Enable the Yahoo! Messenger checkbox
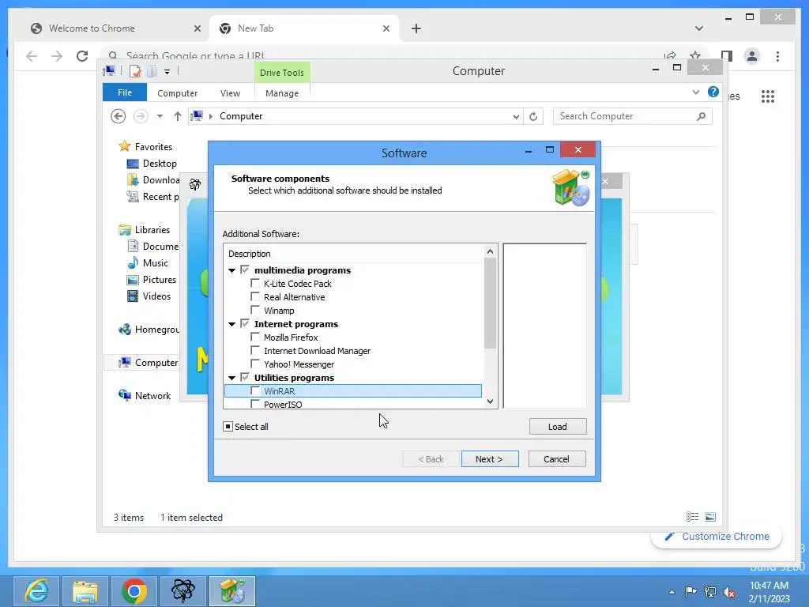The height and width of the screenshot is (607, 809). point(255,364)
